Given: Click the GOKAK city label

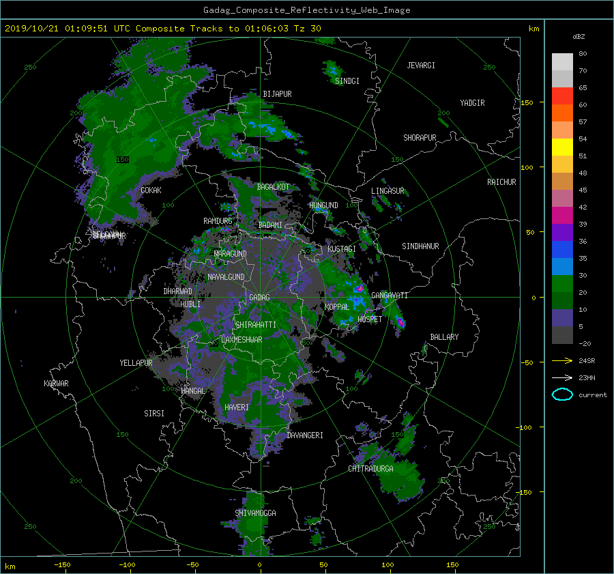Looking at the screenshot, I should [x=151, y=190].
